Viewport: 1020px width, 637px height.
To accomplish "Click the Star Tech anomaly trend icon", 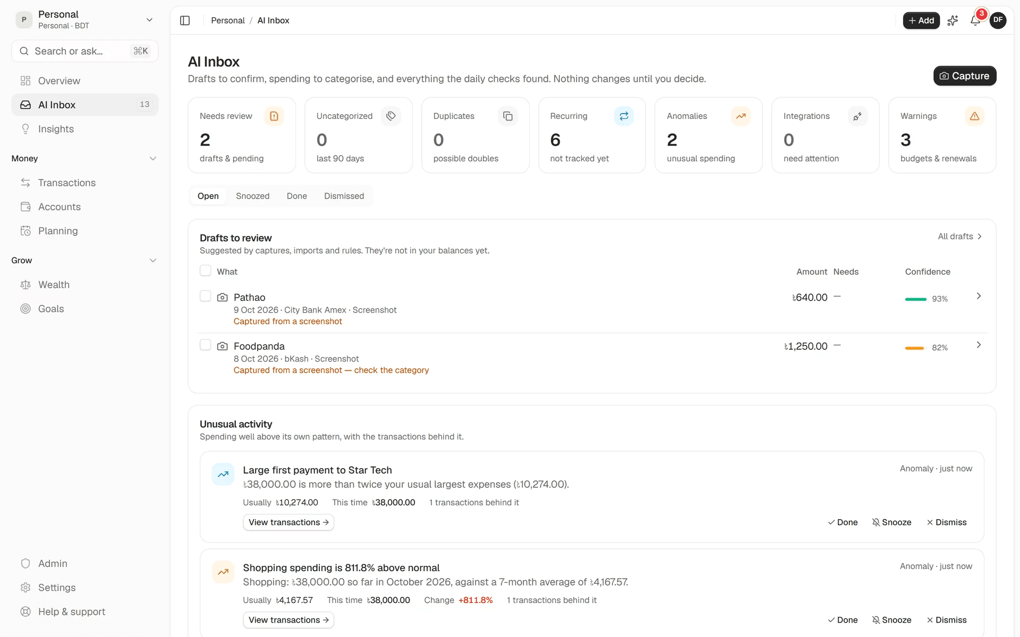I will (223, 474).
